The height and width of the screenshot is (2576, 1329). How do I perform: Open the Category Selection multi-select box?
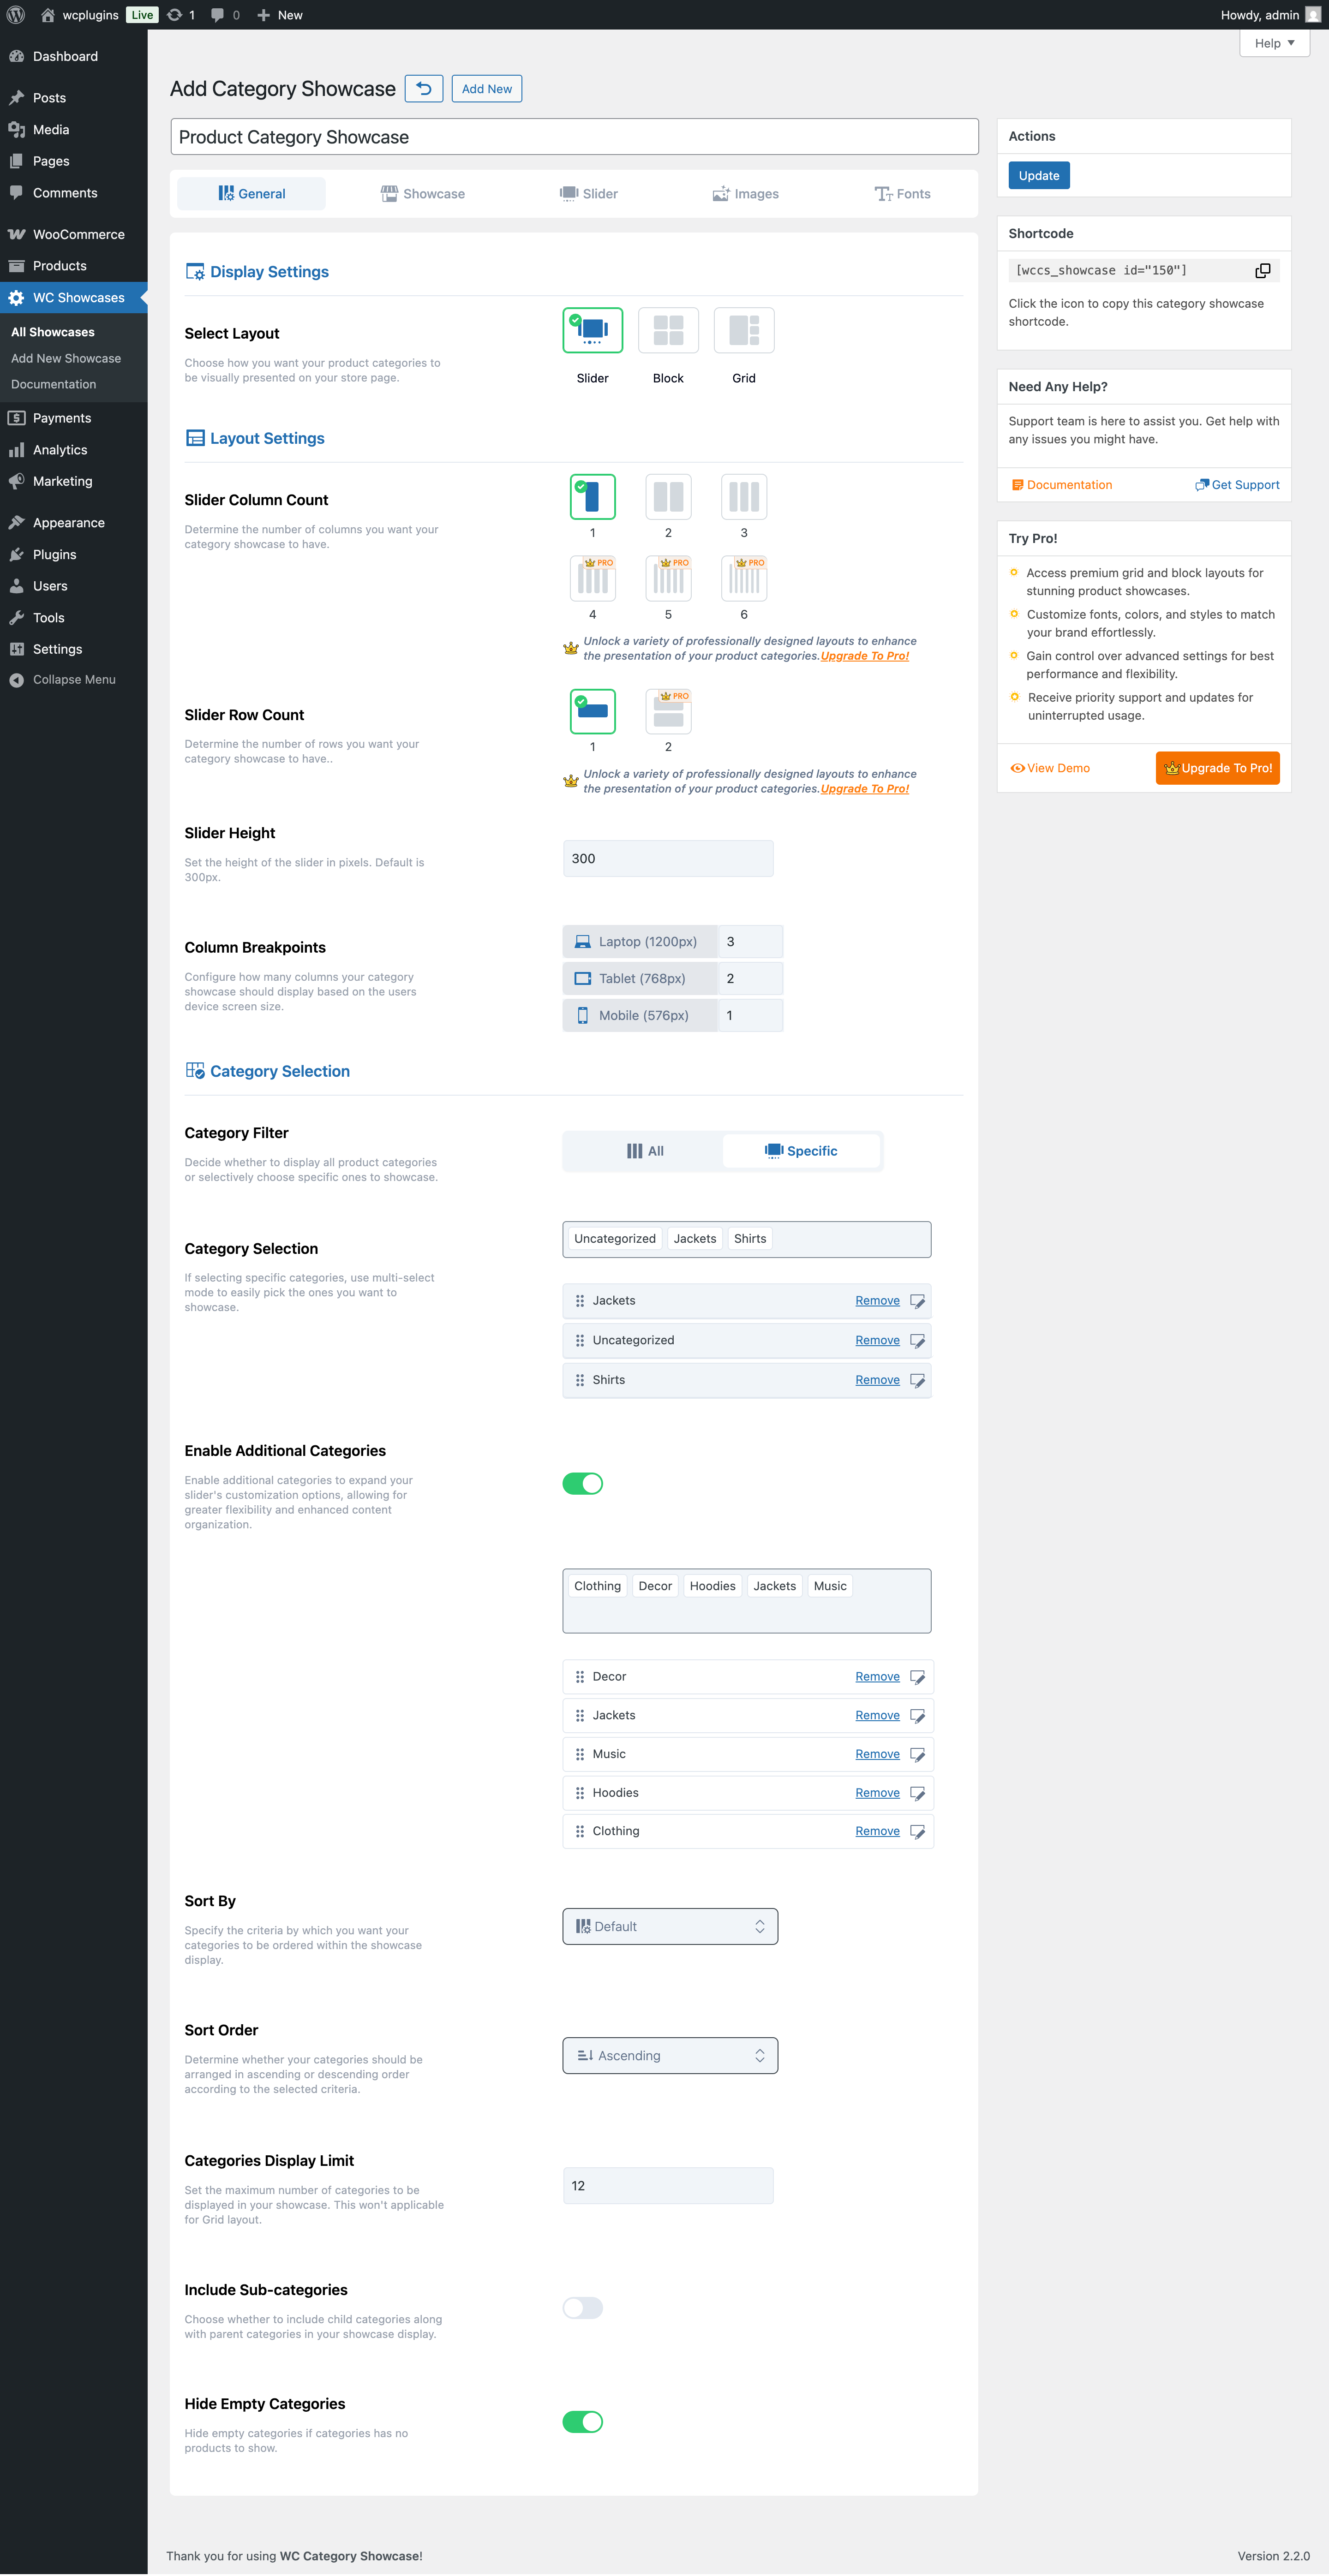coord(747,1239)
